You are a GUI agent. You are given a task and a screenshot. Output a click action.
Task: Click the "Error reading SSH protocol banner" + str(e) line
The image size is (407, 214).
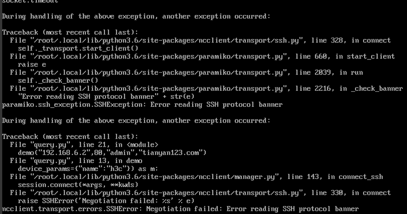(106, 96)
